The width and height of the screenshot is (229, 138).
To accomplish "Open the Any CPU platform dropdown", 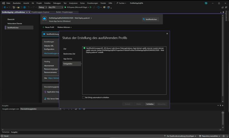I will [56, 7].
